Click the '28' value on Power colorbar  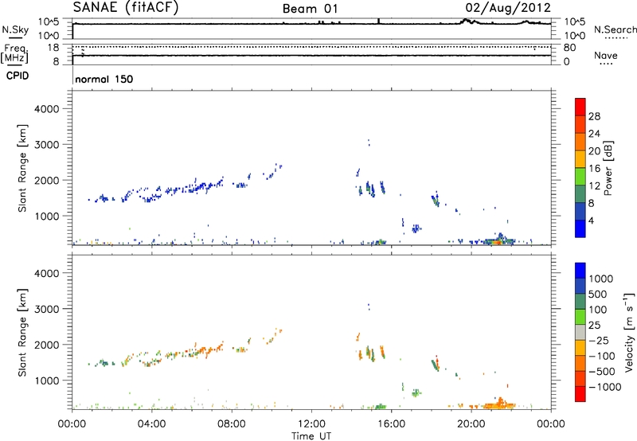pos(594,116)
